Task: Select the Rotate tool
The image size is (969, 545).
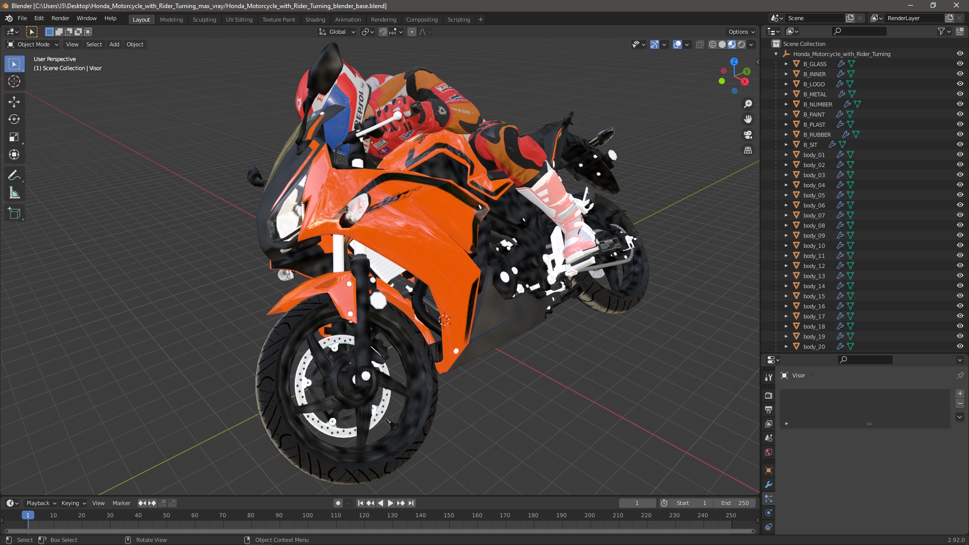Action: (14, 120)
